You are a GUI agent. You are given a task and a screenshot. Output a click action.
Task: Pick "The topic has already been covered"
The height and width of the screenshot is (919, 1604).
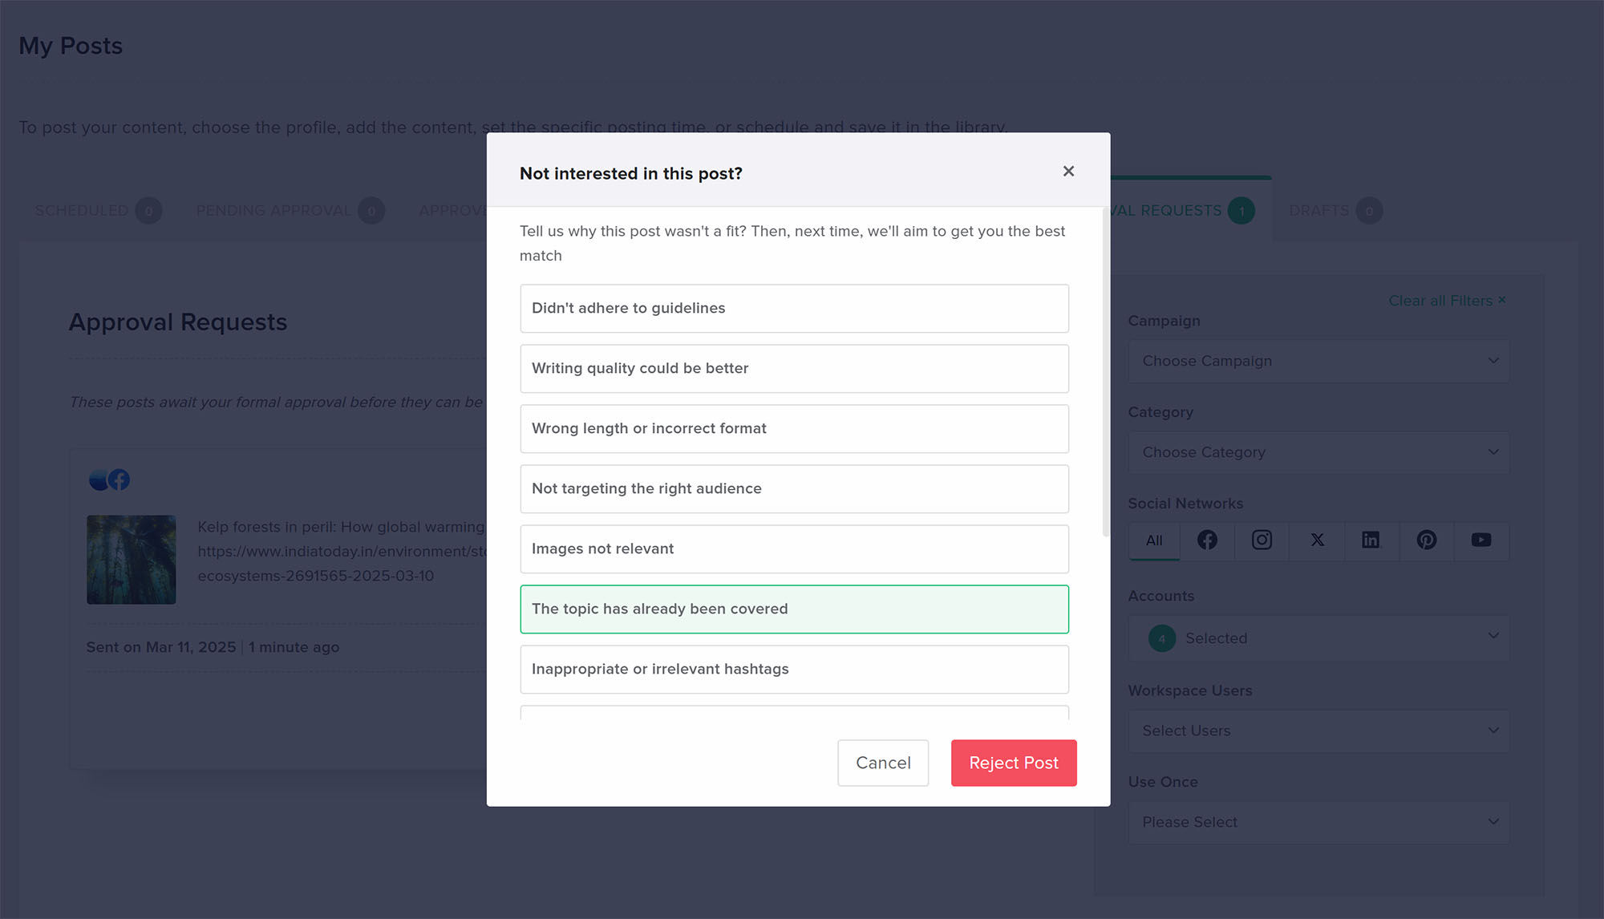tap(794, 609)
